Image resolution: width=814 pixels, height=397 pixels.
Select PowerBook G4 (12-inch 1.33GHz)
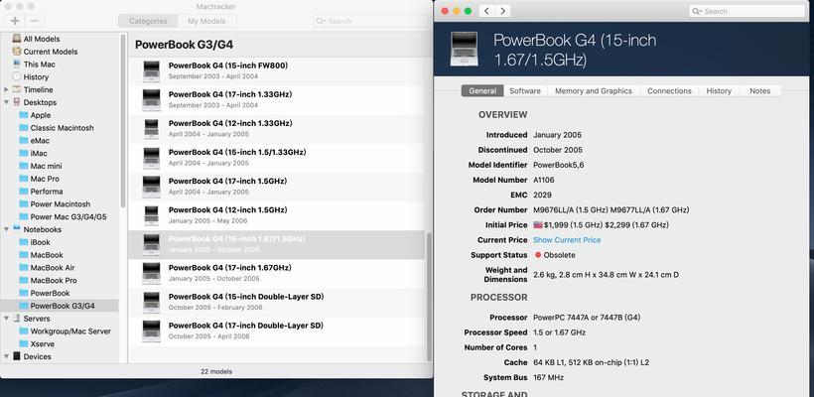pos(277,129)
